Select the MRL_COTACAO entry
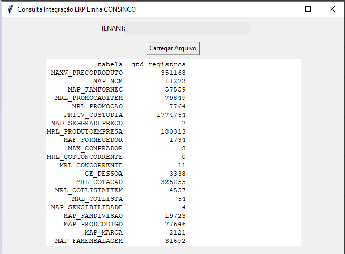345x254 pixels. [100, 182]
